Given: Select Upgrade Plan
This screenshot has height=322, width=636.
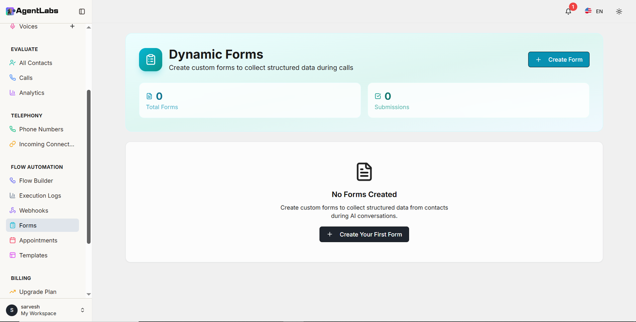Looking at the screenshot, I should [43, 292].
